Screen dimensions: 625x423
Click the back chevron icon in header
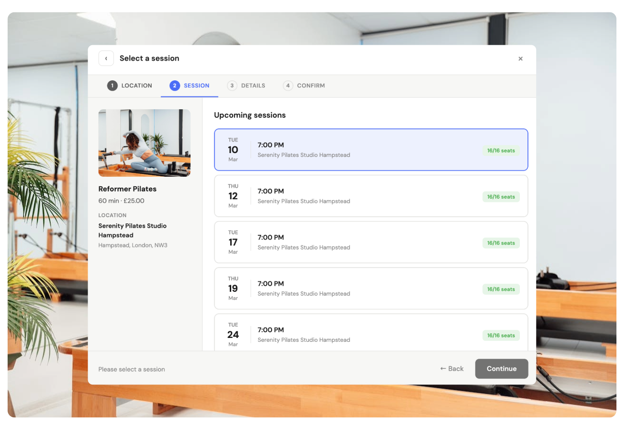pos(106,58)
